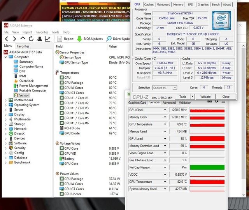The height and width of the screenshot is (210, 249).
Task: Expand the Operating System tree node
Action: tap(6, 105)
